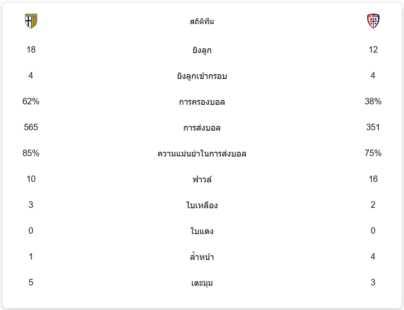Click Parma's 85% pass accuracy value
This screenshot has height=310, width=404.
(x=31, y=153)
